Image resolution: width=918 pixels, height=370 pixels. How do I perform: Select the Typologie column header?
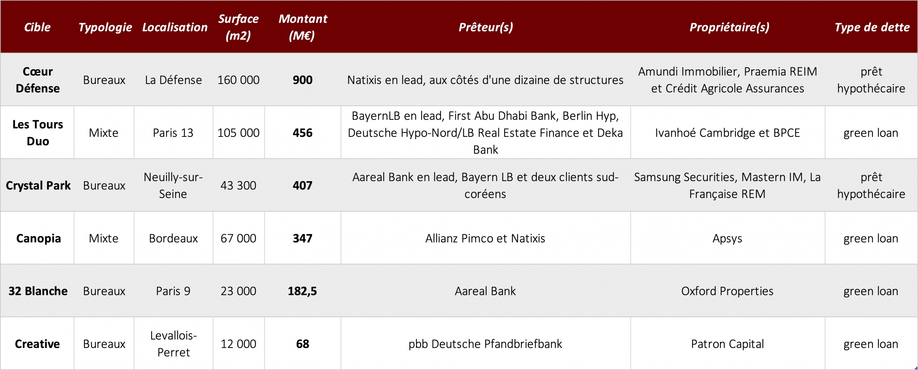105,27
